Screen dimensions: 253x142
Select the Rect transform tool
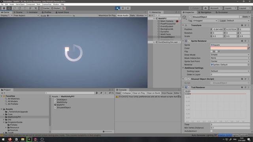pos(25,8)
